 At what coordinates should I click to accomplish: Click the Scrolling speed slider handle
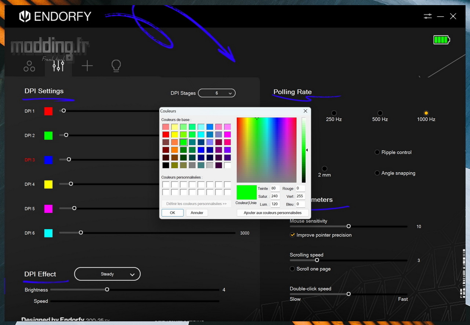click(317, 260)
